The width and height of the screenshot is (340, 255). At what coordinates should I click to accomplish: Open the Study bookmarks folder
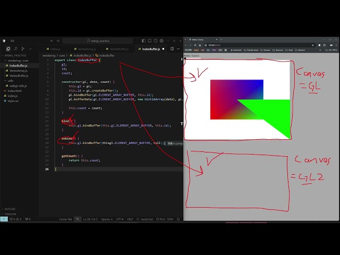click(289, 50)
